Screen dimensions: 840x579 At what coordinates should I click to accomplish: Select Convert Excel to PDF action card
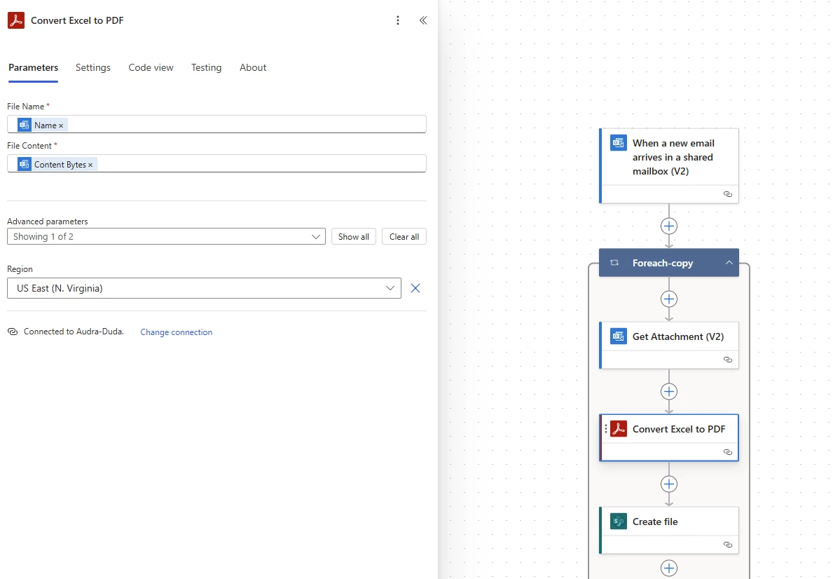click(669, 437)
